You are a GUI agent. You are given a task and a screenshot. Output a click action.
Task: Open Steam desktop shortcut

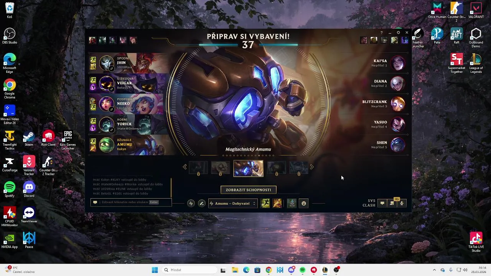click(x=29, y=138)
